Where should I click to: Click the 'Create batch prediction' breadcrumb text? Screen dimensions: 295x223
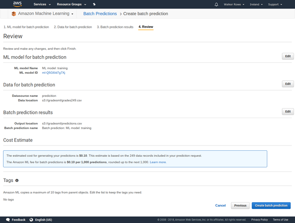146,14
